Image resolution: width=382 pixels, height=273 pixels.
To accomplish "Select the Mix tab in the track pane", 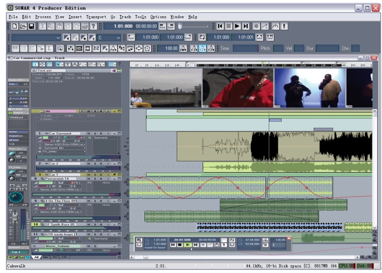I will 45,257.
